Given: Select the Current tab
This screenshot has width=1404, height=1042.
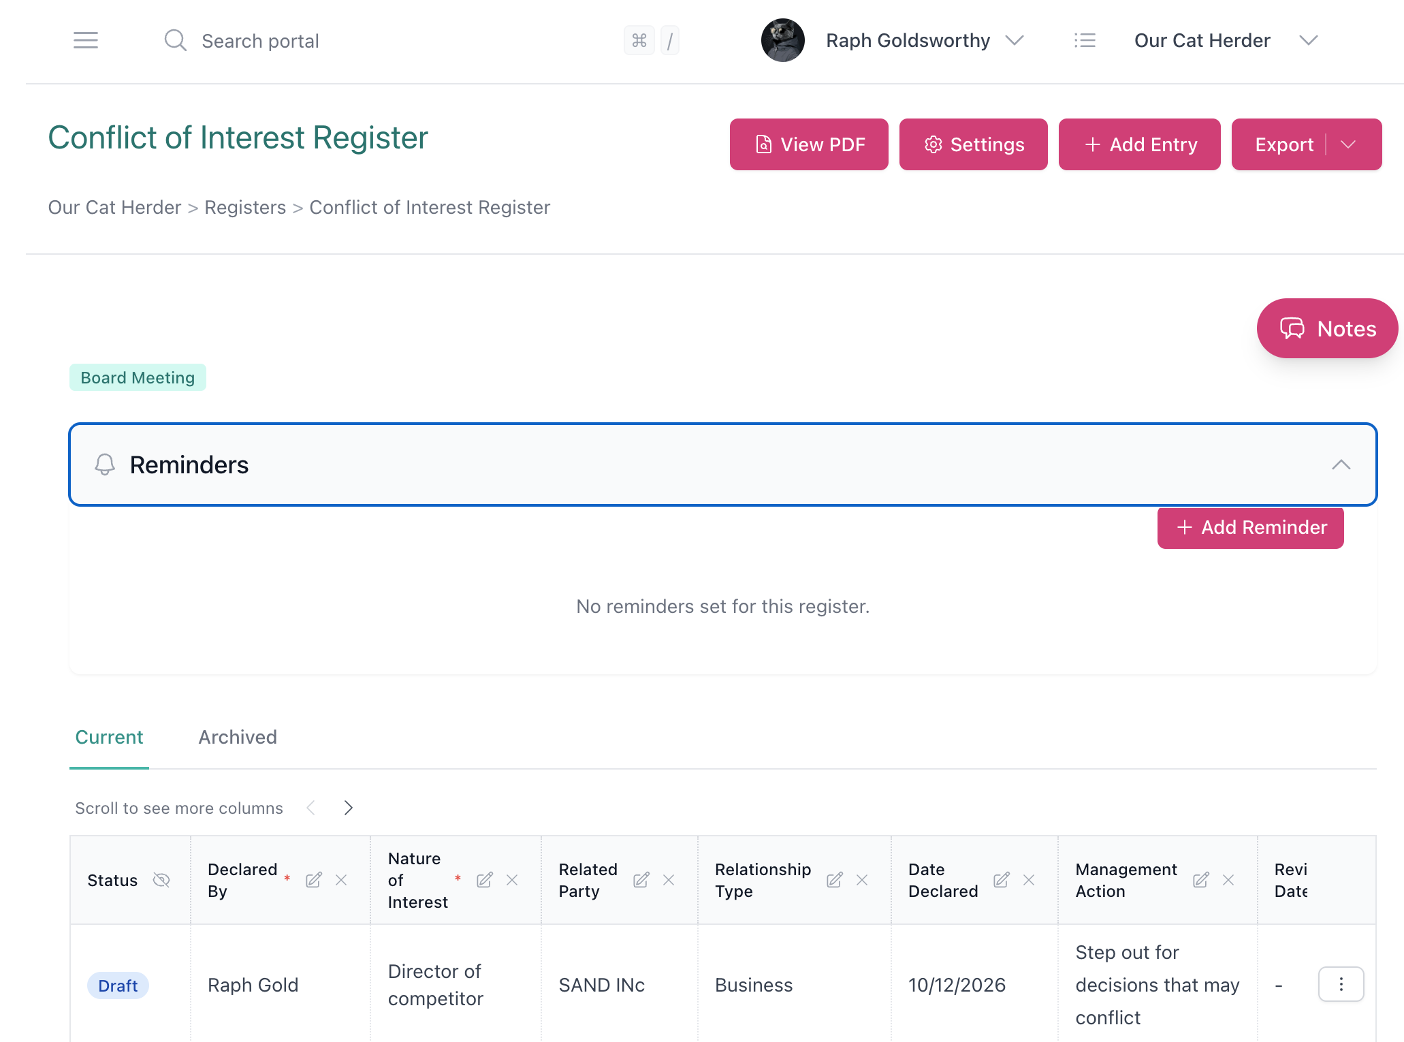Looking at the screenshot, I should pos(109,737).
